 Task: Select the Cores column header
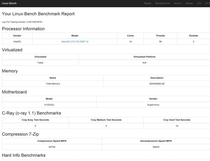[x=130, y=36]
